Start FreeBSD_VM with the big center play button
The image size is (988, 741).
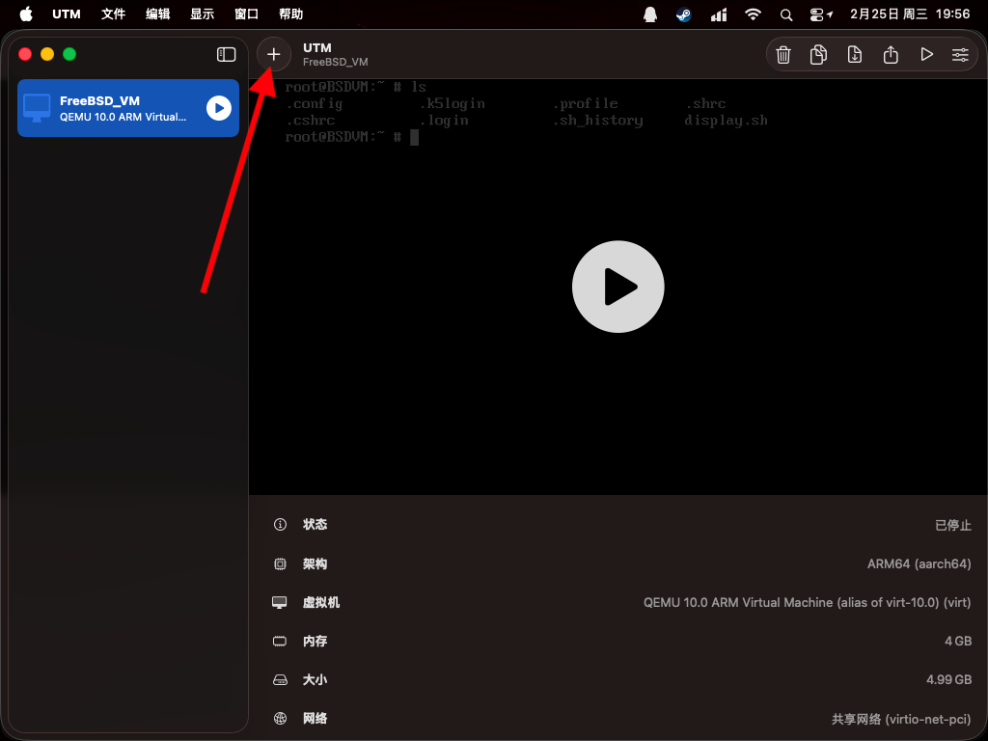point(617,287)
